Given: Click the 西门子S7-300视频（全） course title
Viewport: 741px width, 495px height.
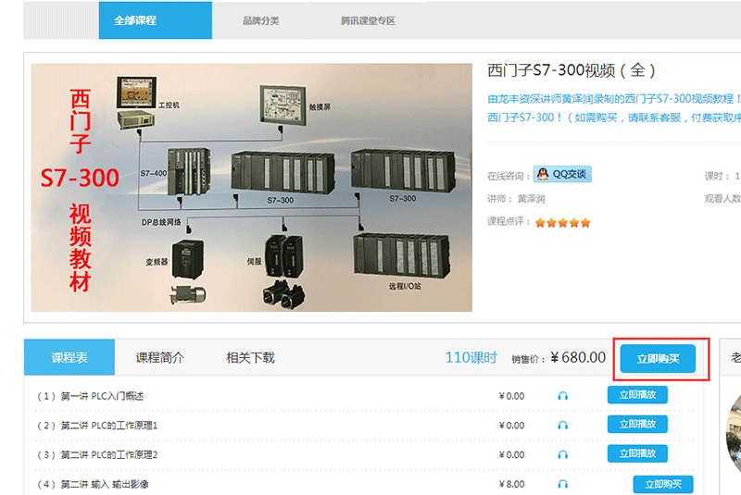Looking at the screenshot, I should pyautogui.click(x=571, y=70).
